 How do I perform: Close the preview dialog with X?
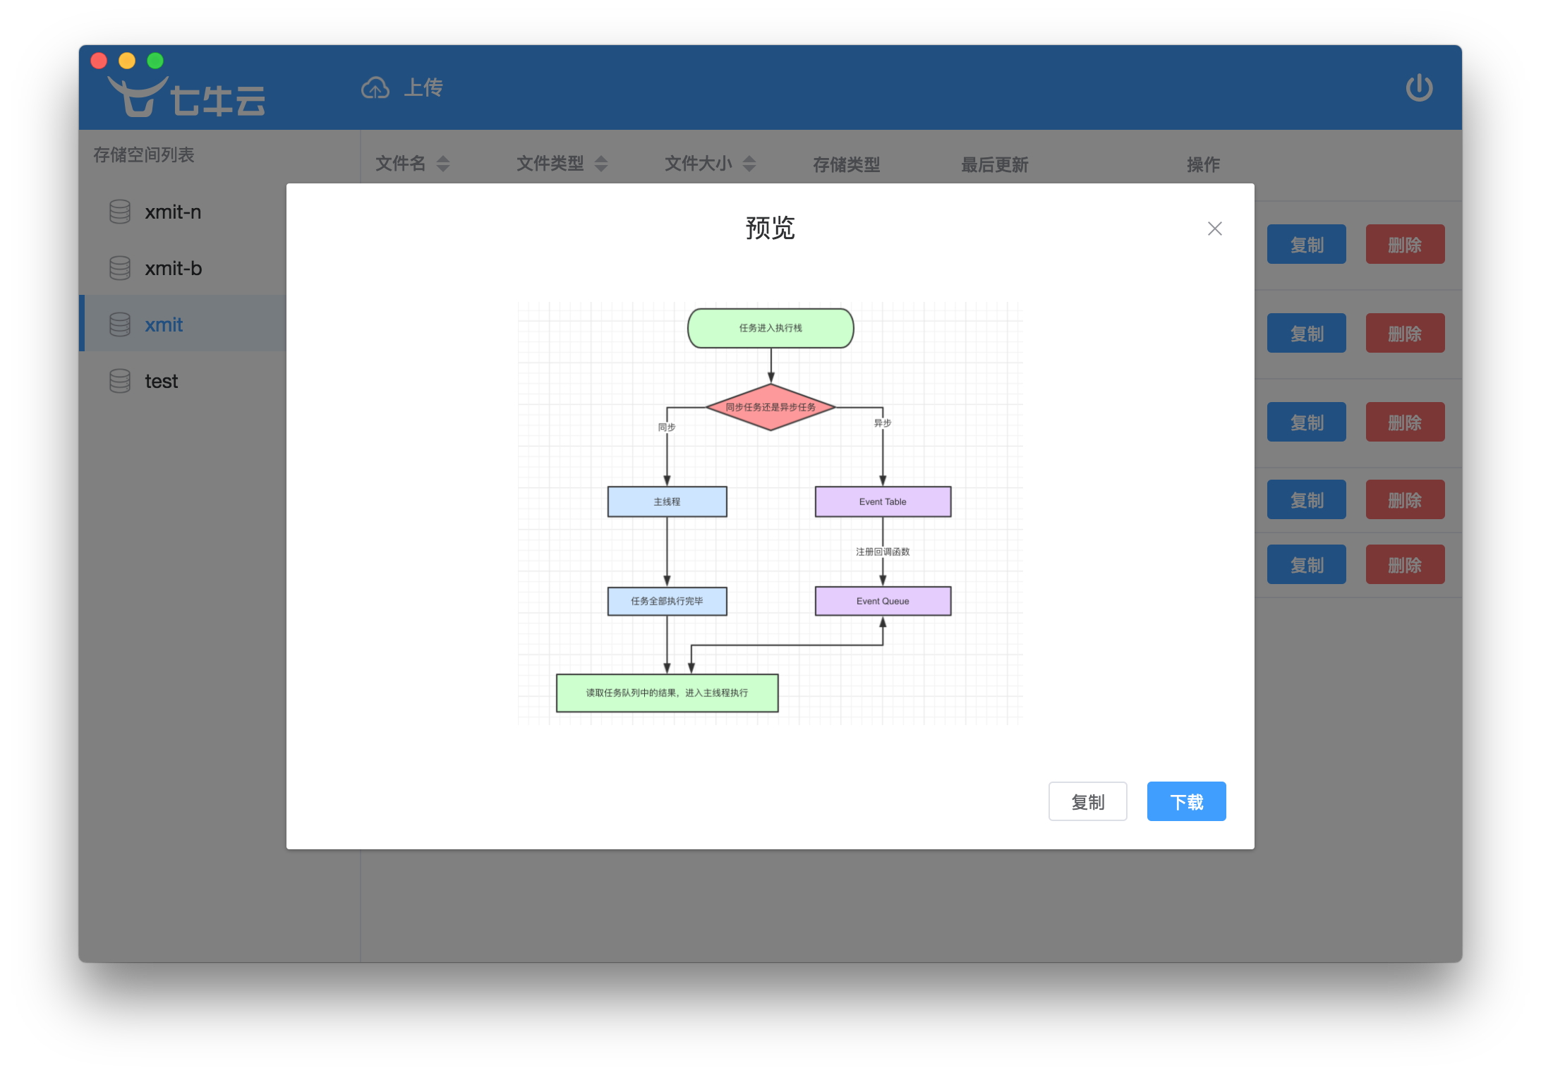[x=1214, y=229]
